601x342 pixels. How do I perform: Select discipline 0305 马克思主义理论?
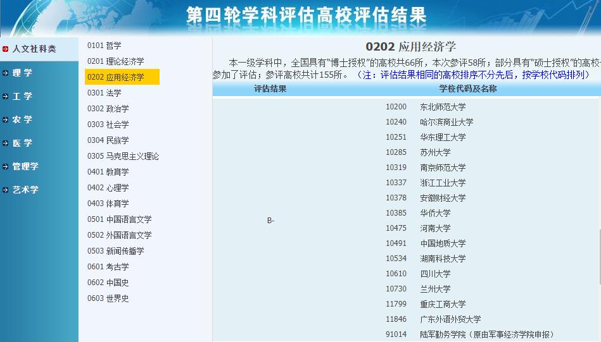(123, 156)
